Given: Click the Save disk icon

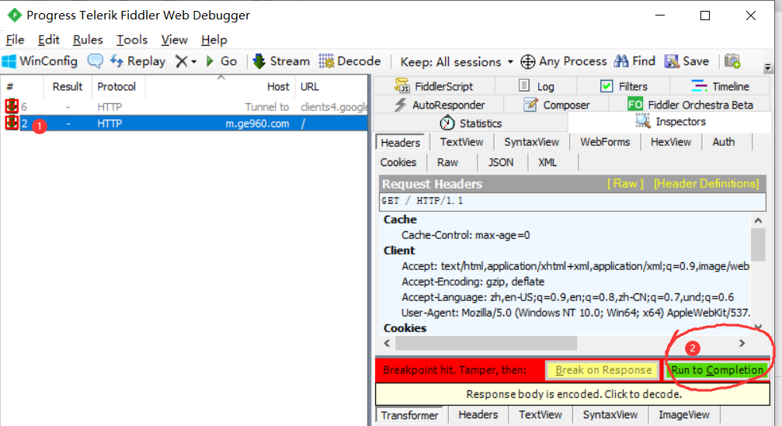Looking at the screenshot, I should point(672,61).
